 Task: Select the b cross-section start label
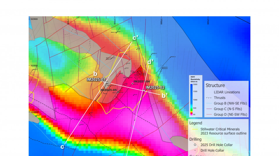click(95, 73)
